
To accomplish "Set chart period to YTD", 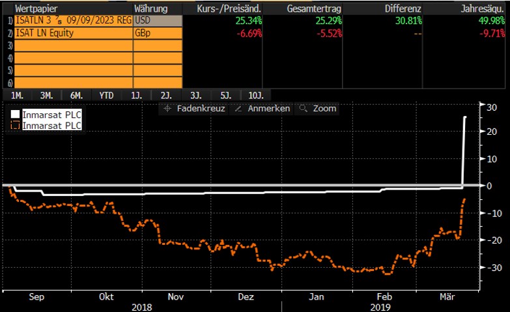I will (106, 95).
